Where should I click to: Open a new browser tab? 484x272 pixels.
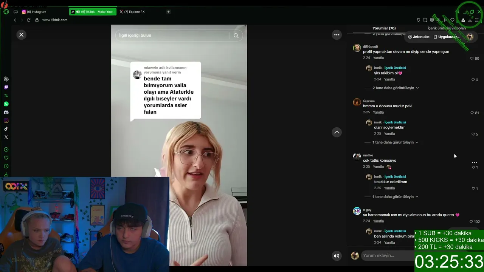tap(168, 12)
